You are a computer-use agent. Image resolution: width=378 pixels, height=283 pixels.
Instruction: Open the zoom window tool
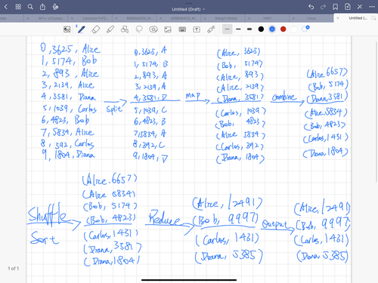click(67, 29)
